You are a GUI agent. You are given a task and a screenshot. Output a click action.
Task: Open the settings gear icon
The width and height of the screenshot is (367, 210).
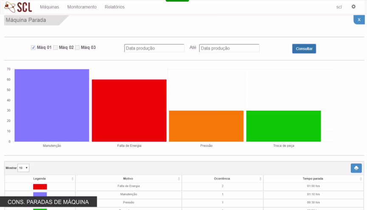tap(353, 7)
